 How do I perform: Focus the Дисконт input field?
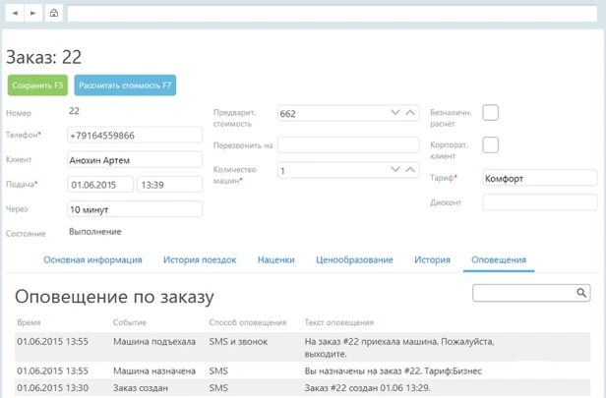pos(539,202)
